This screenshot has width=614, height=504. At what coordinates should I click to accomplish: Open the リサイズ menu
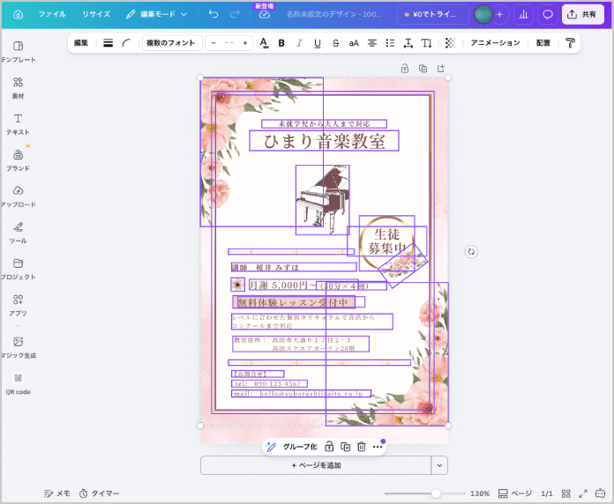pos(96,14)
